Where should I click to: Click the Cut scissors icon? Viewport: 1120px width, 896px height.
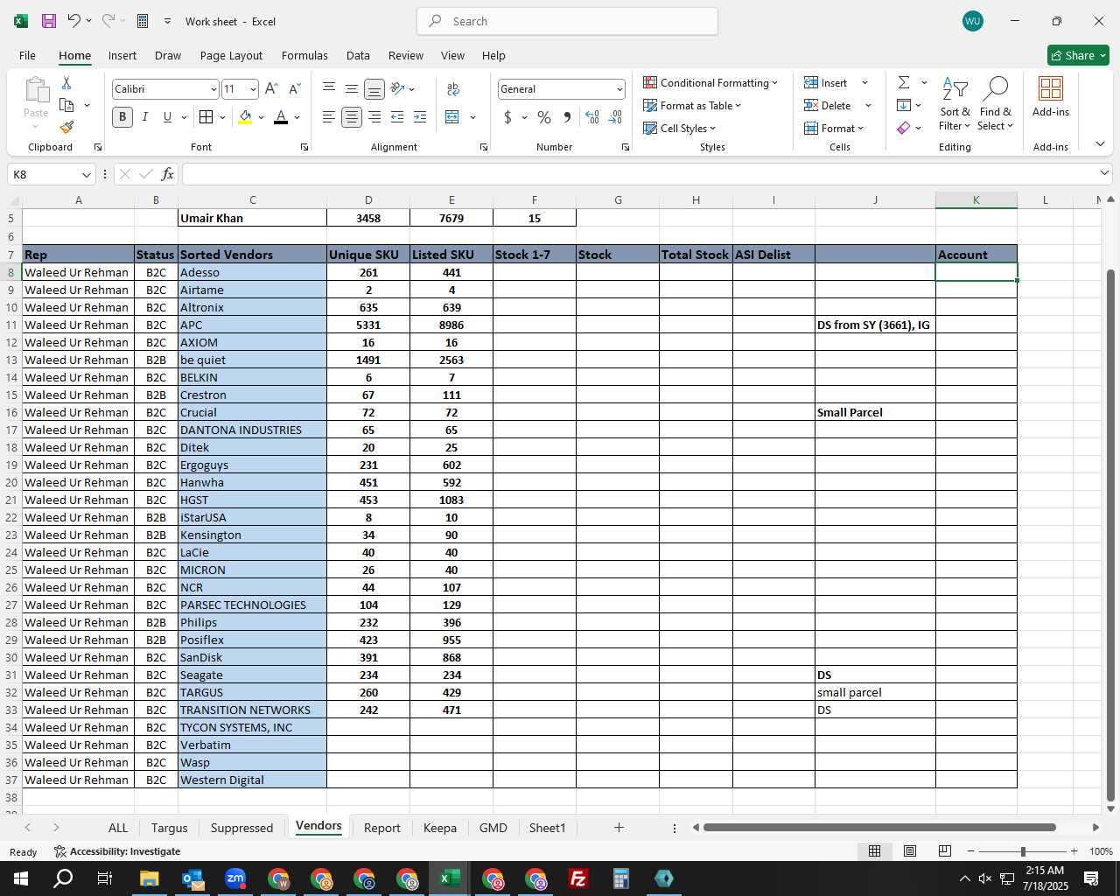coord(66,83)
